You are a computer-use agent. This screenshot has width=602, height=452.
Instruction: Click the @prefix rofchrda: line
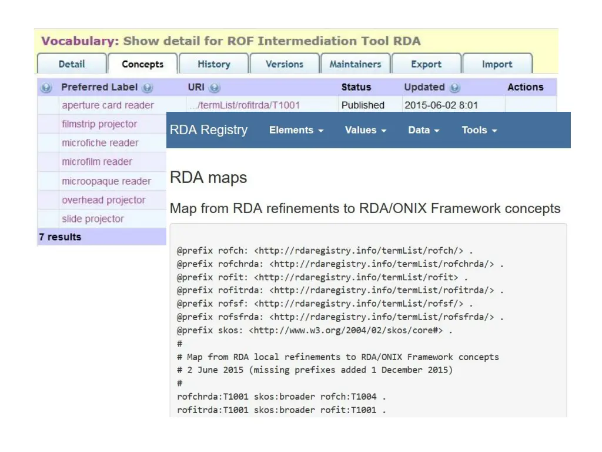pos(340,264)
